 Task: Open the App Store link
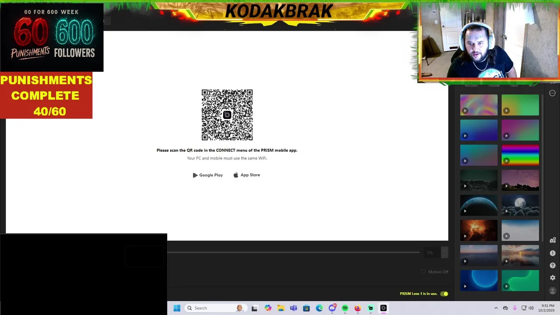(x=247, y=175)
